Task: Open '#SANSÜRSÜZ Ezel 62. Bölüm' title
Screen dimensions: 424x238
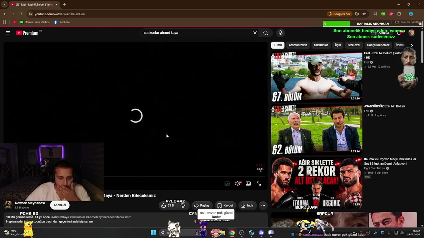Action: 385,106
